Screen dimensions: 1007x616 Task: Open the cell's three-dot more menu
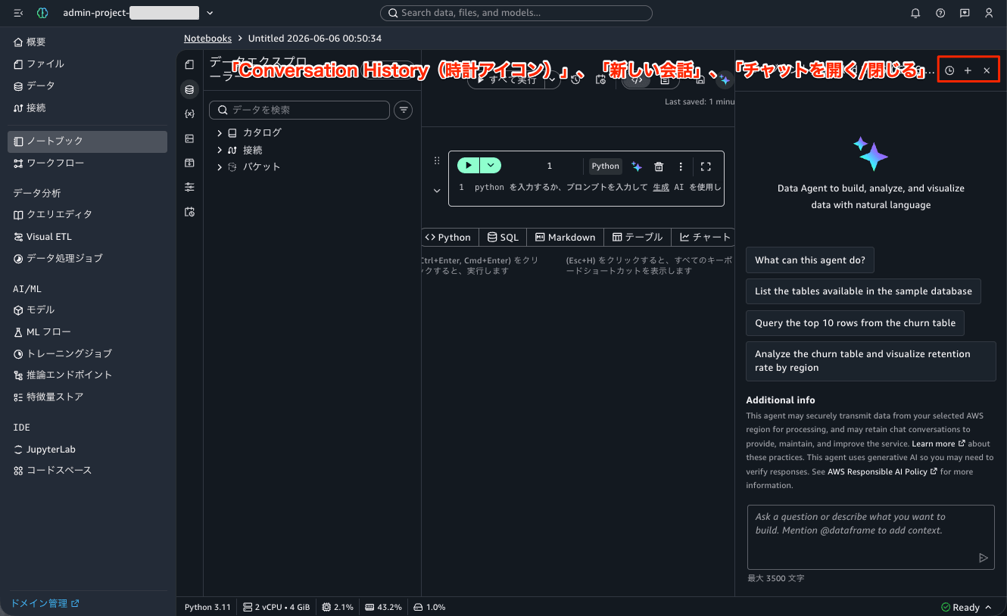point(681,166)
